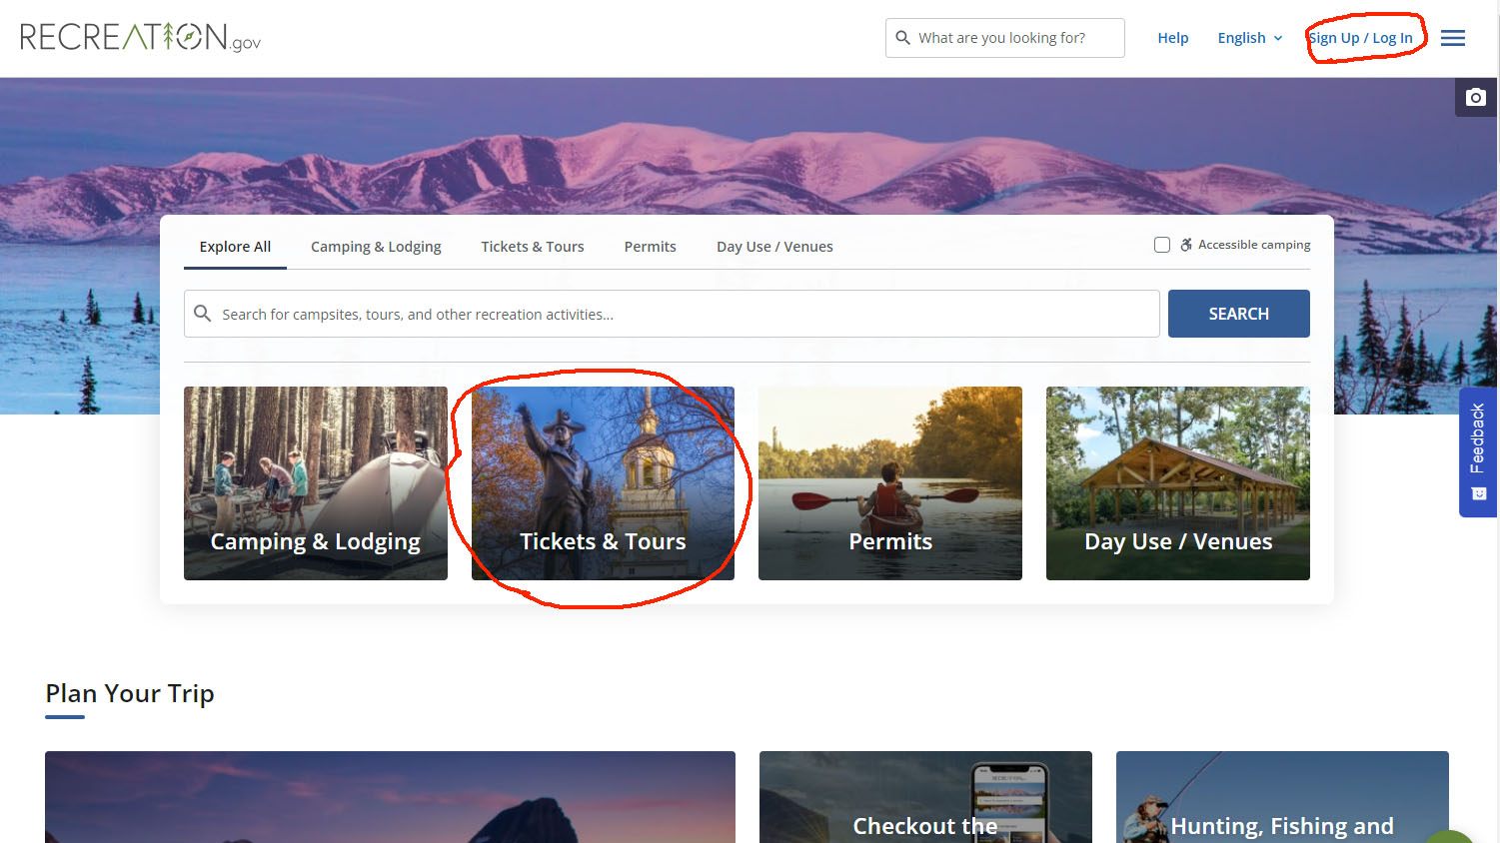The image size is (1500, 843).
Task: Open the Tickets & Tours image tile
Action: click(603, 483)
